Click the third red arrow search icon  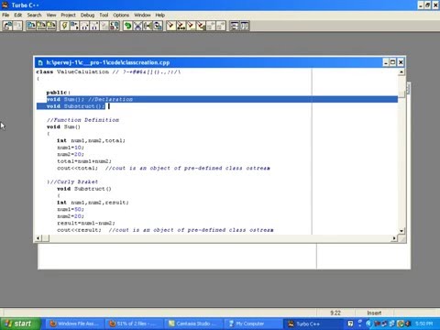(x=191, y=26)
